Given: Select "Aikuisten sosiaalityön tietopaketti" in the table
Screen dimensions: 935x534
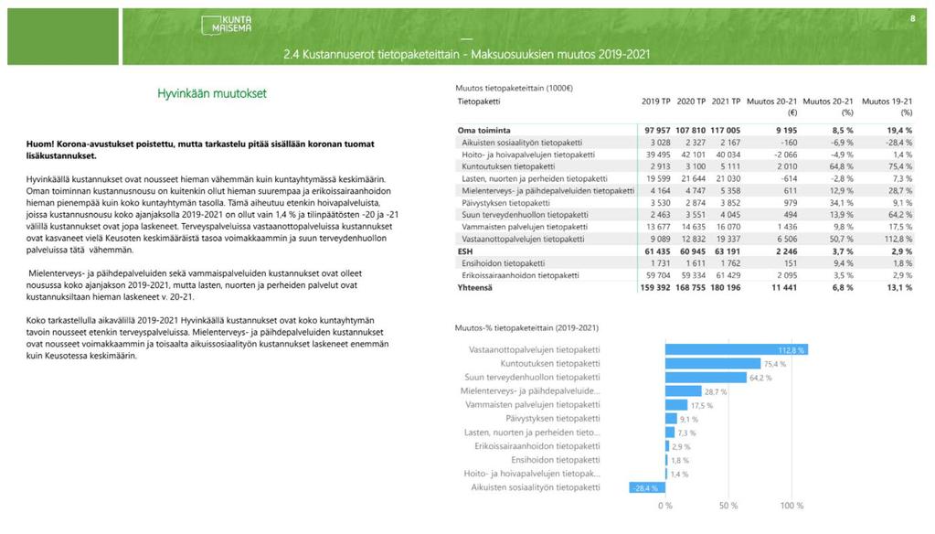Looking at the screenshot, I should pos(522,143).
